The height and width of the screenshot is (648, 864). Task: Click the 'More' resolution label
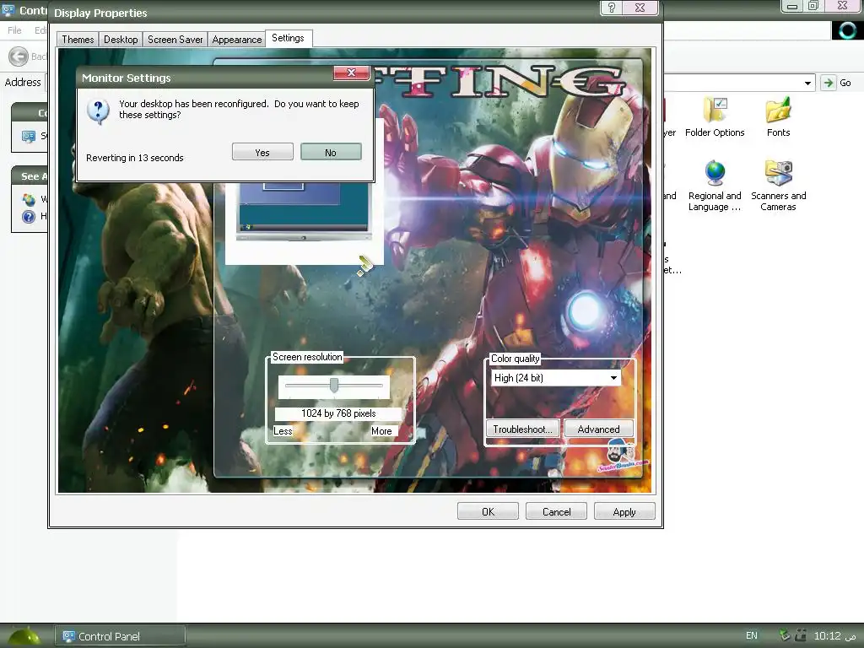coord(381,431)
